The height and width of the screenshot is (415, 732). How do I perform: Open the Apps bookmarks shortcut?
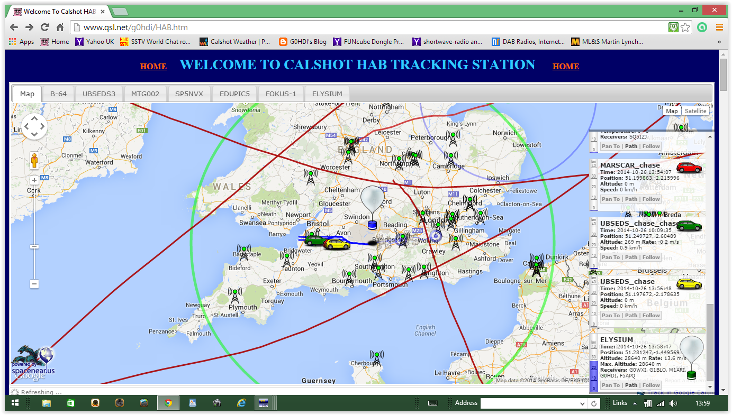tap(21, 42)
